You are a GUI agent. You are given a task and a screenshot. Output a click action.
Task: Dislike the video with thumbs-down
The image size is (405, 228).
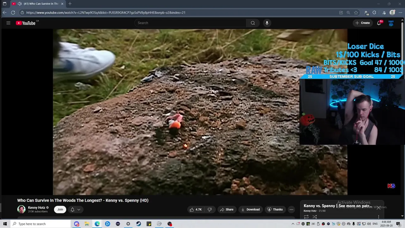(209, 209)
